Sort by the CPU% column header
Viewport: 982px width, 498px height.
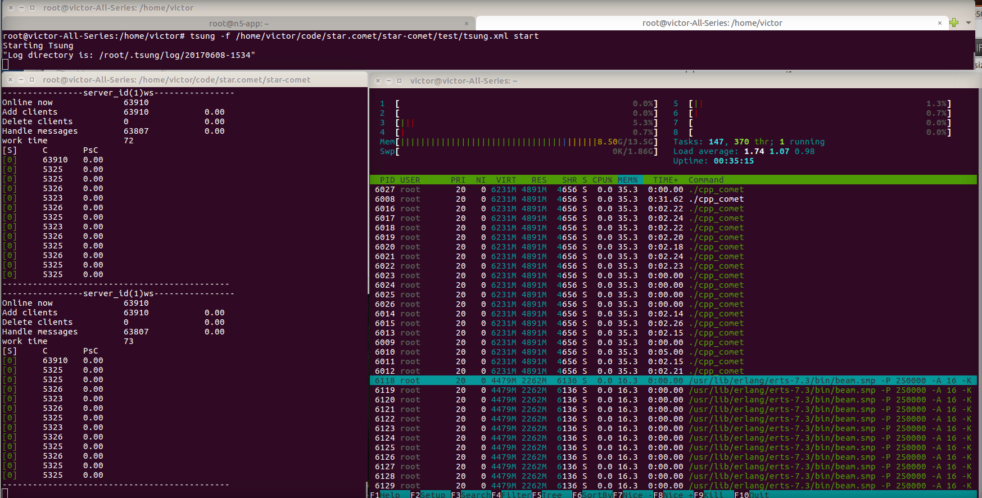pyautogui.click(x=602, y=180)
